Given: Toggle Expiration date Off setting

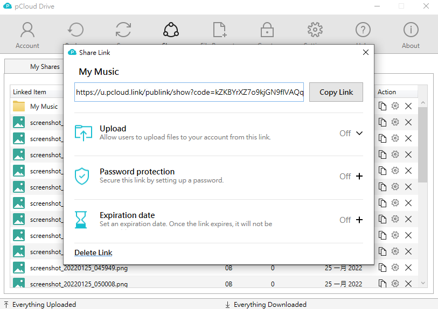Looking at the screenshot, I should tap(345, 220).
